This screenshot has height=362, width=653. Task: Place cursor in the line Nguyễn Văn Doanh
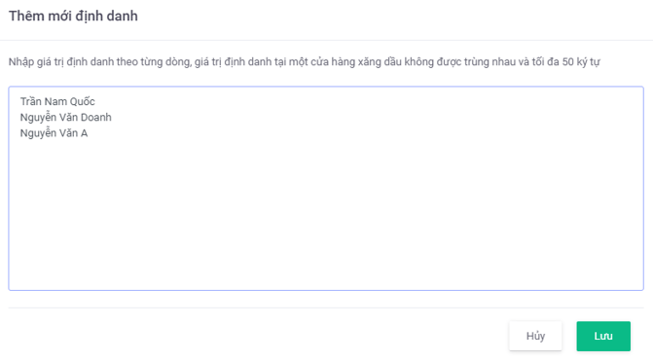click(66, 117)
